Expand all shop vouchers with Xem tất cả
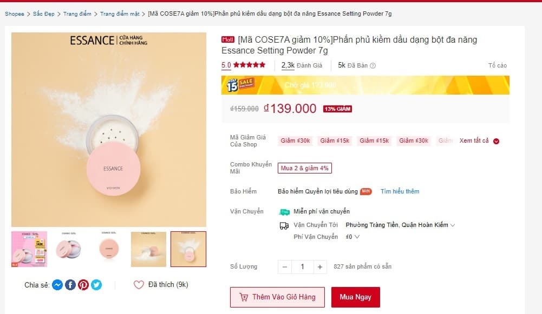 479,141
